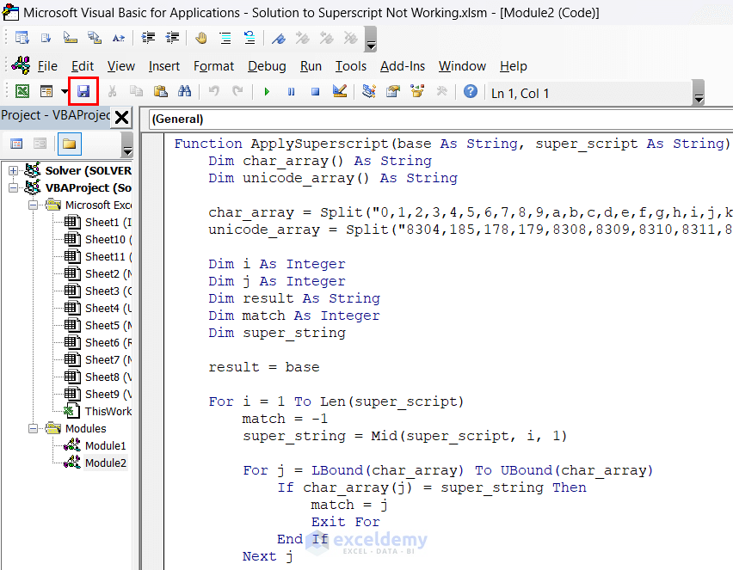Screen dimensions: 733x570
Task: Open the Edit menu
Action: pos(83,66)
